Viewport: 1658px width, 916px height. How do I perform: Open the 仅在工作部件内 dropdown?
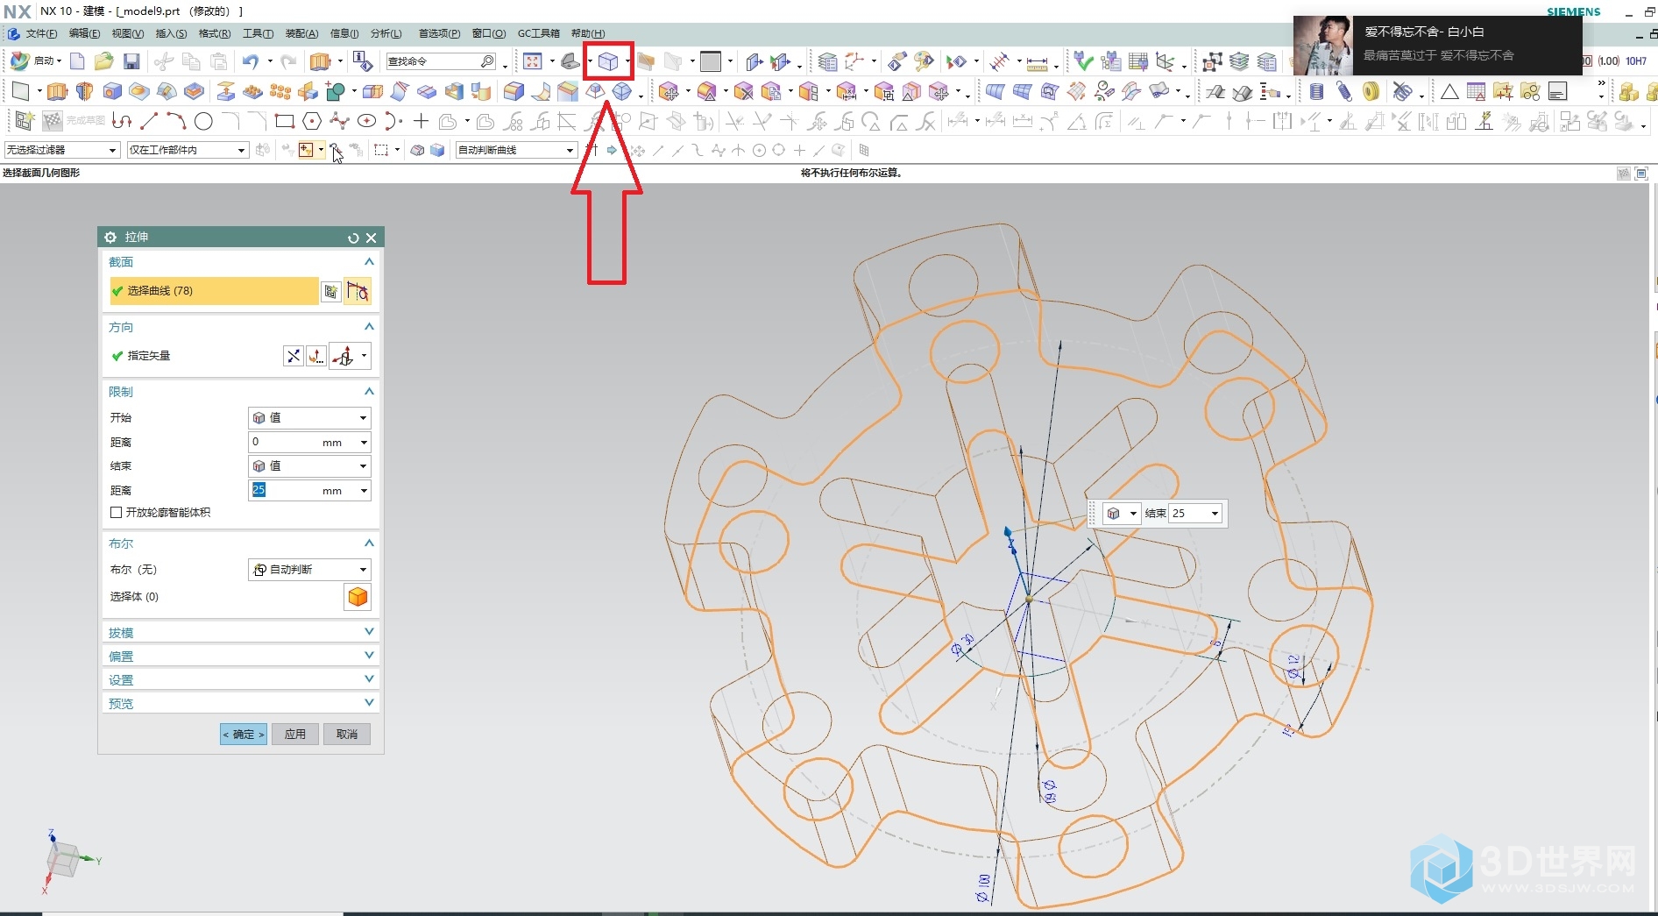coord(188,150)
